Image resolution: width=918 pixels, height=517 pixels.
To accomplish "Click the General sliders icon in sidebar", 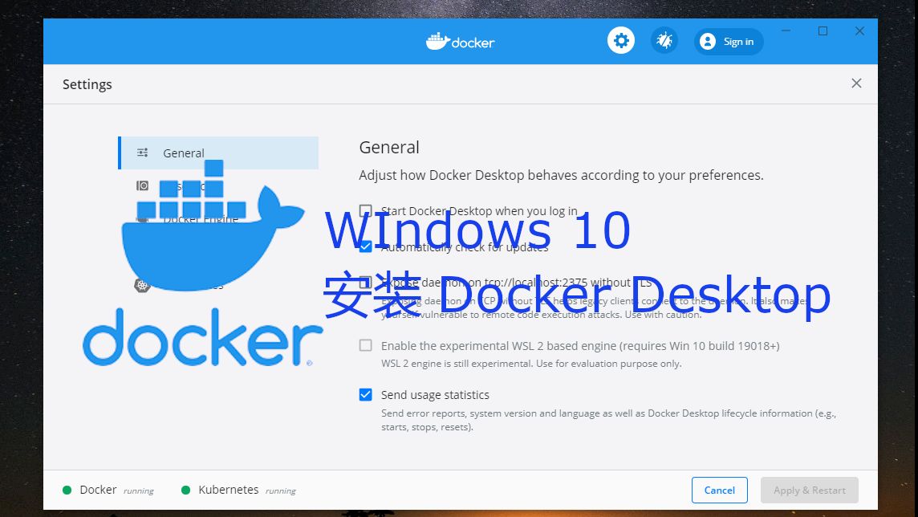I will pyautogui.click(x=142, y=153).
